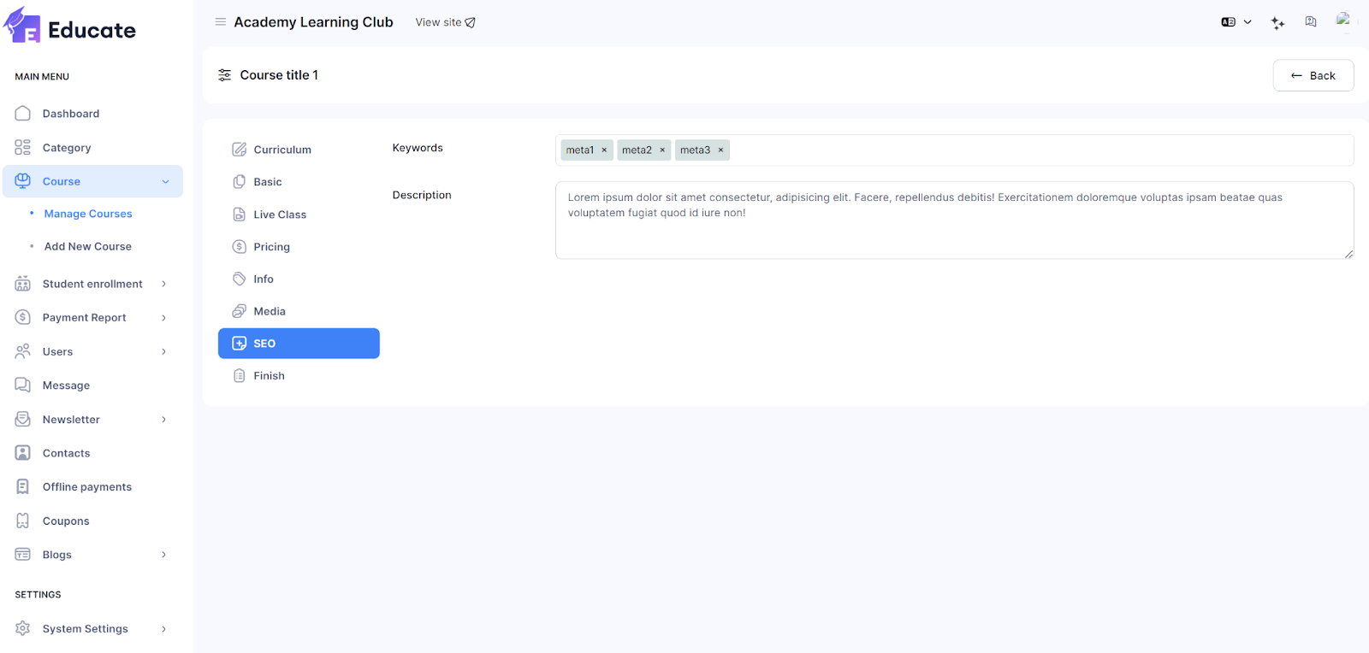The height and width of the screenshot is (653, 1369).
Task: Delete the meta3 keyword tag
Action: 720,150
